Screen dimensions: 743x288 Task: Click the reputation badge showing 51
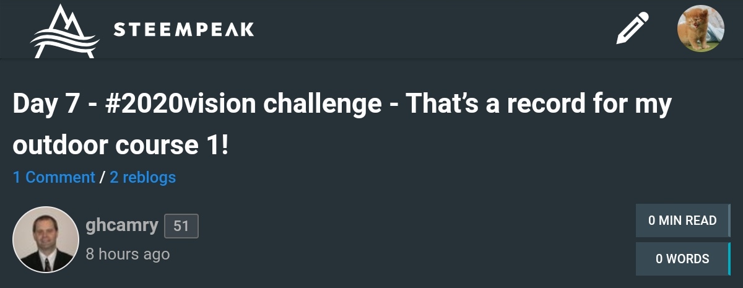pos(181,227)
